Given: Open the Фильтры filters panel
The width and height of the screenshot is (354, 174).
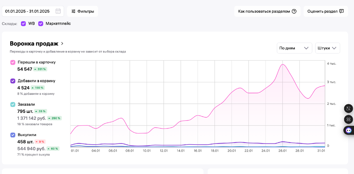Looking at the screenshot, I should (83, 11).
